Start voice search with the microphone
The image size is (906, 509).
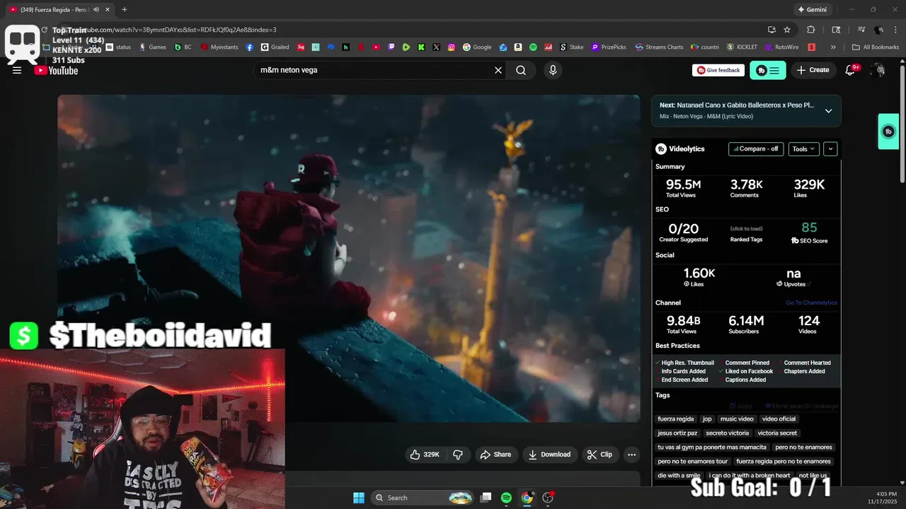[553, 70]
